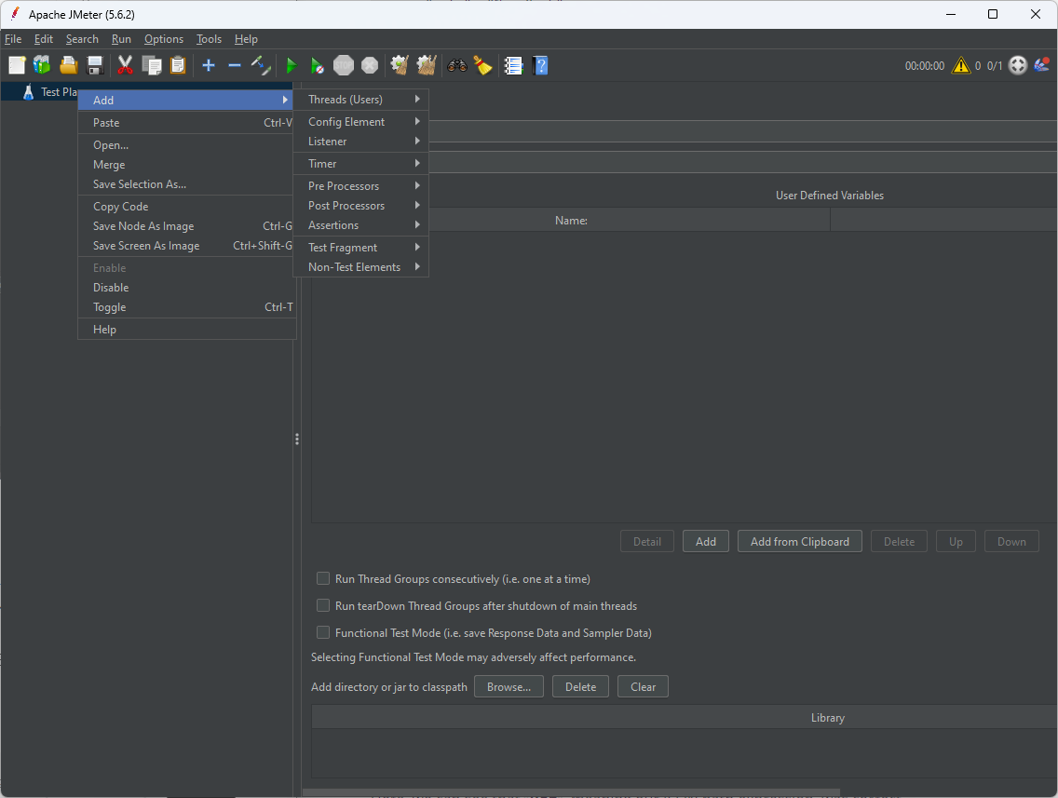The height and width of the screenshot is (798, 1058).
Task: Click the yellow warning log icon
Action: coord(961,65)
